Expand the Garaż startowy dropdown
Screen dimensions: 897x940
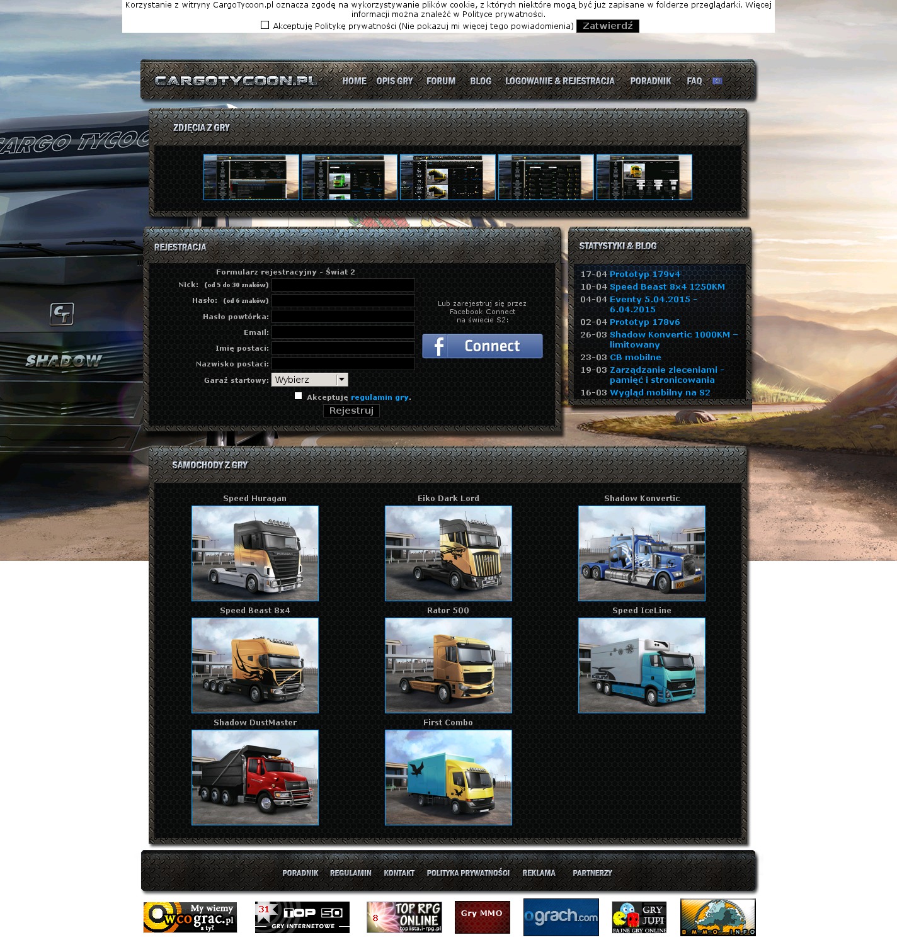[x=309, y=380]
